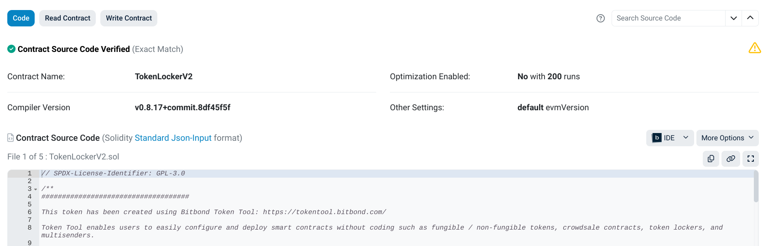The image size is (768, 246).
Task: Copy source code with the copy icon
Action: (x=711, y=159)
